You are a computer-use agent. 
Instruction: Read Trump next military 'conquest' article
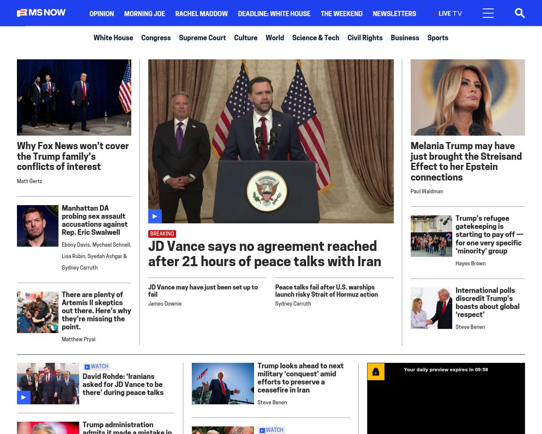300,378
